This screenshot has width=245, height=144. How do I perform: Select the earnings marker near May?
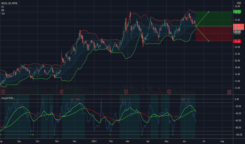click(169, 92)
